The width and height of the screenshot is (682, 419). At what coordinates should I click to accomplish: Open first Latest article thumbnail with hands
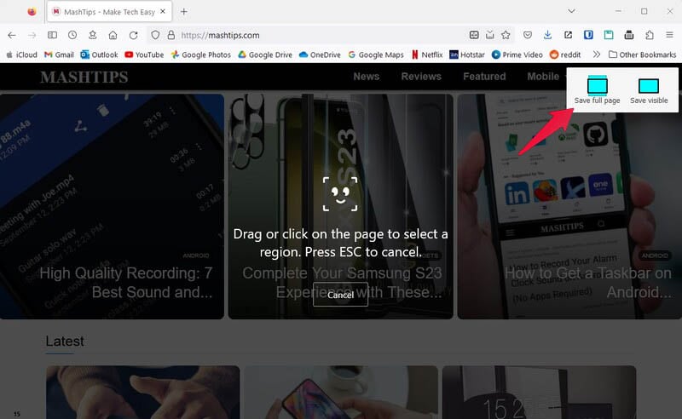142,392
